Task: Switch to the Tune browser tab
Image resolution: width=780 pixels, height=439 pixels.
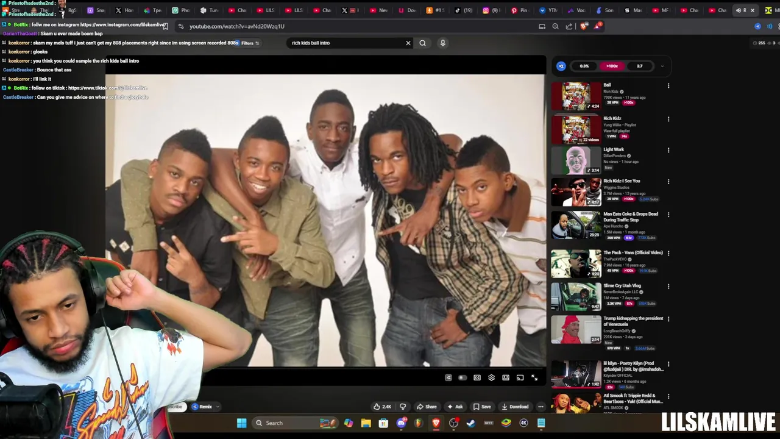Action: coord(208,10)
